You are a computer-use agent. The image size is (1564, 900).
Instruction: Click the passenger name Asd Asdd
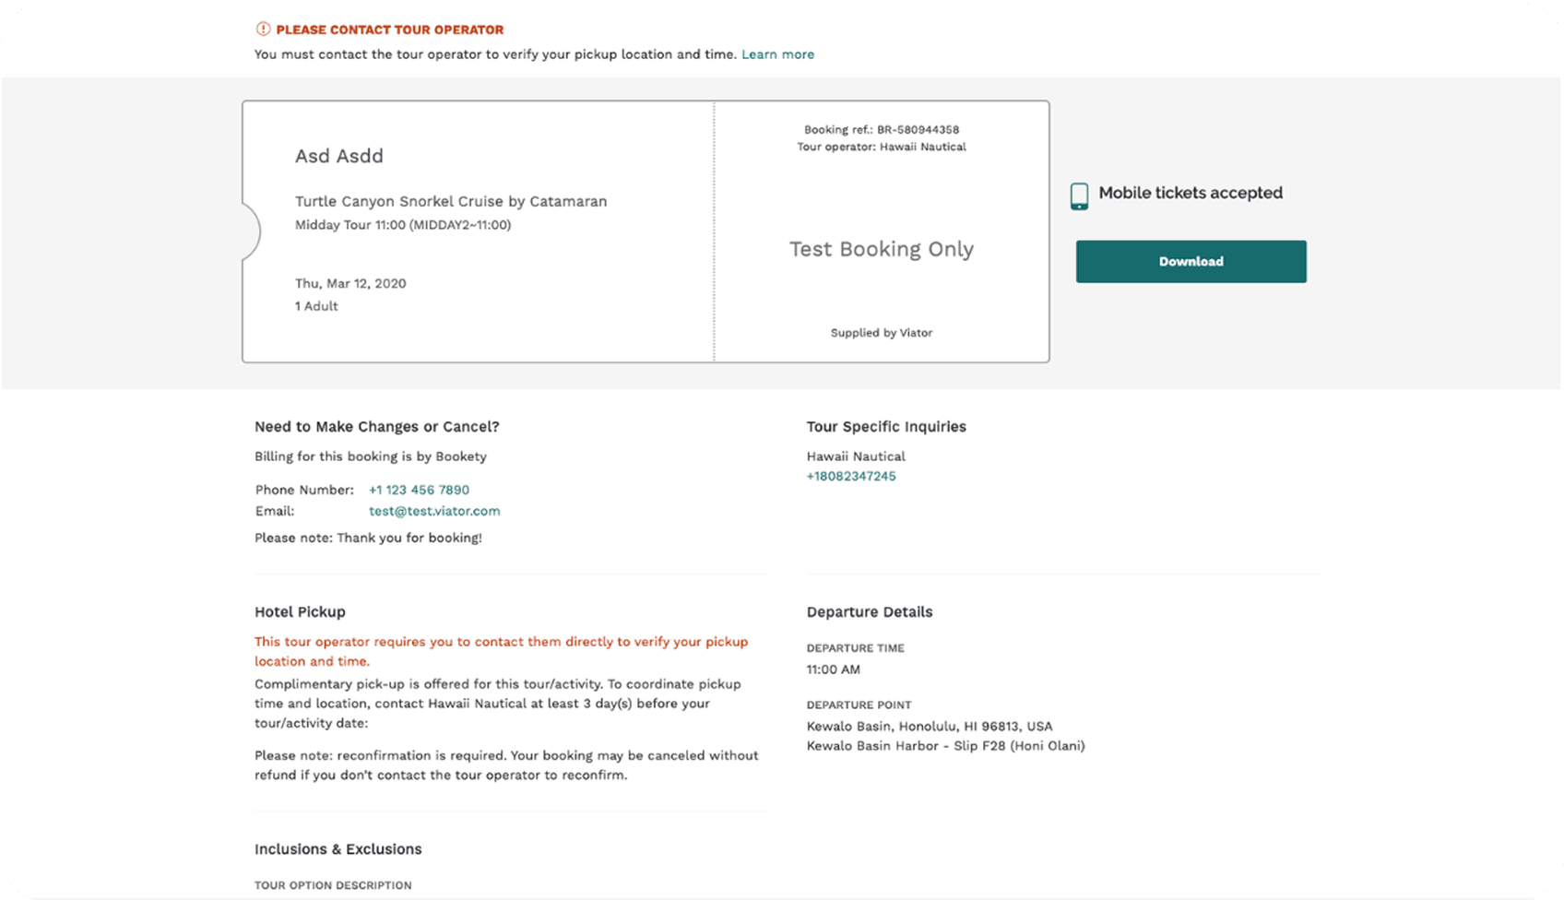point(339,156)
